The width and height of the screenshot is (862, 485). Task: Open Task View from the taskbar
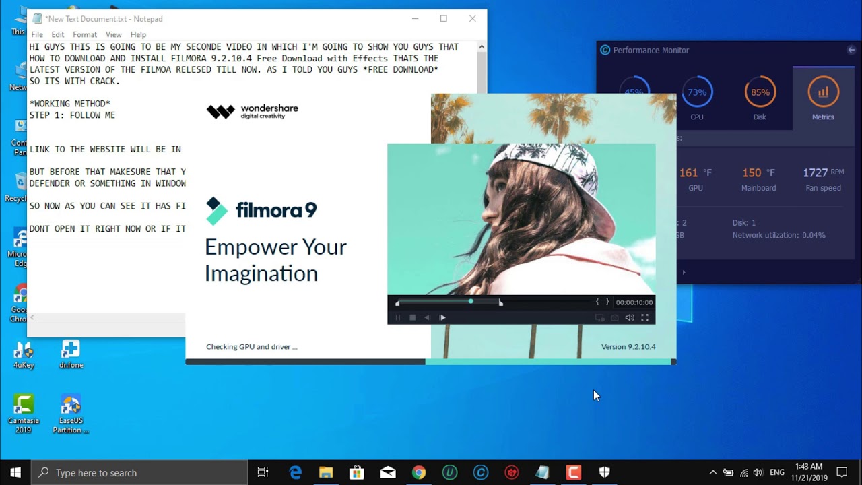tap(263, 472)
